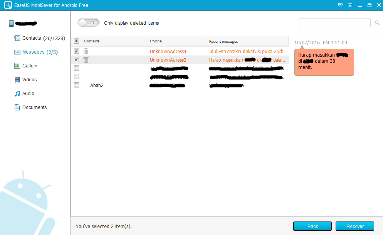
Task: Click the Videos film strip icon
Action: pyautogui.click(x=17, y=80)
